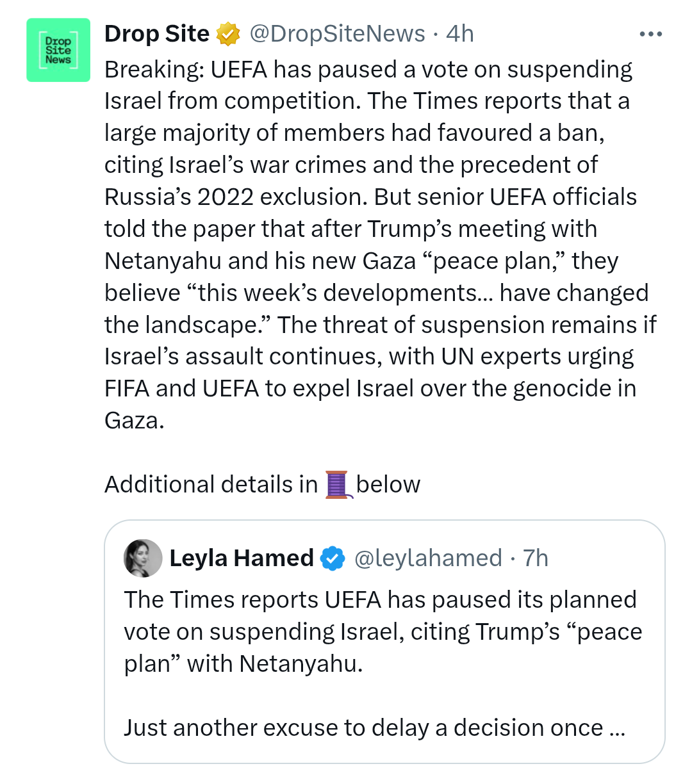Click the gold verified badge beside Drop Site
The image size is (692, 773).
(x=227, y=34)
